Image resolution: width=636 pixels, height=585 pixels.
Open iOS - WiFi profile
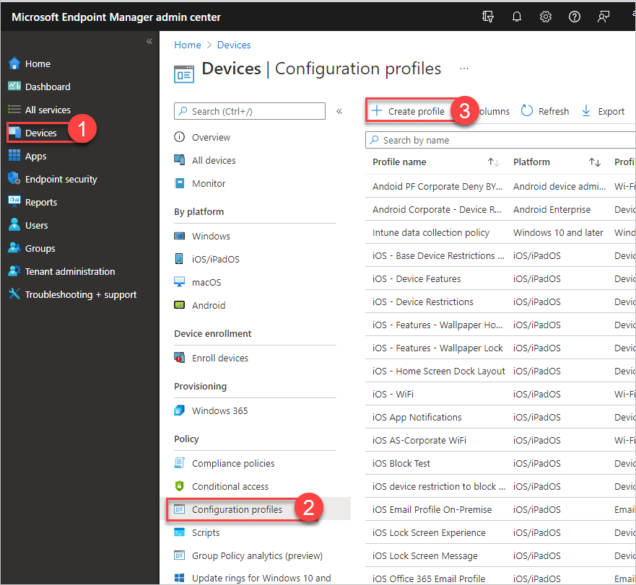393,395
